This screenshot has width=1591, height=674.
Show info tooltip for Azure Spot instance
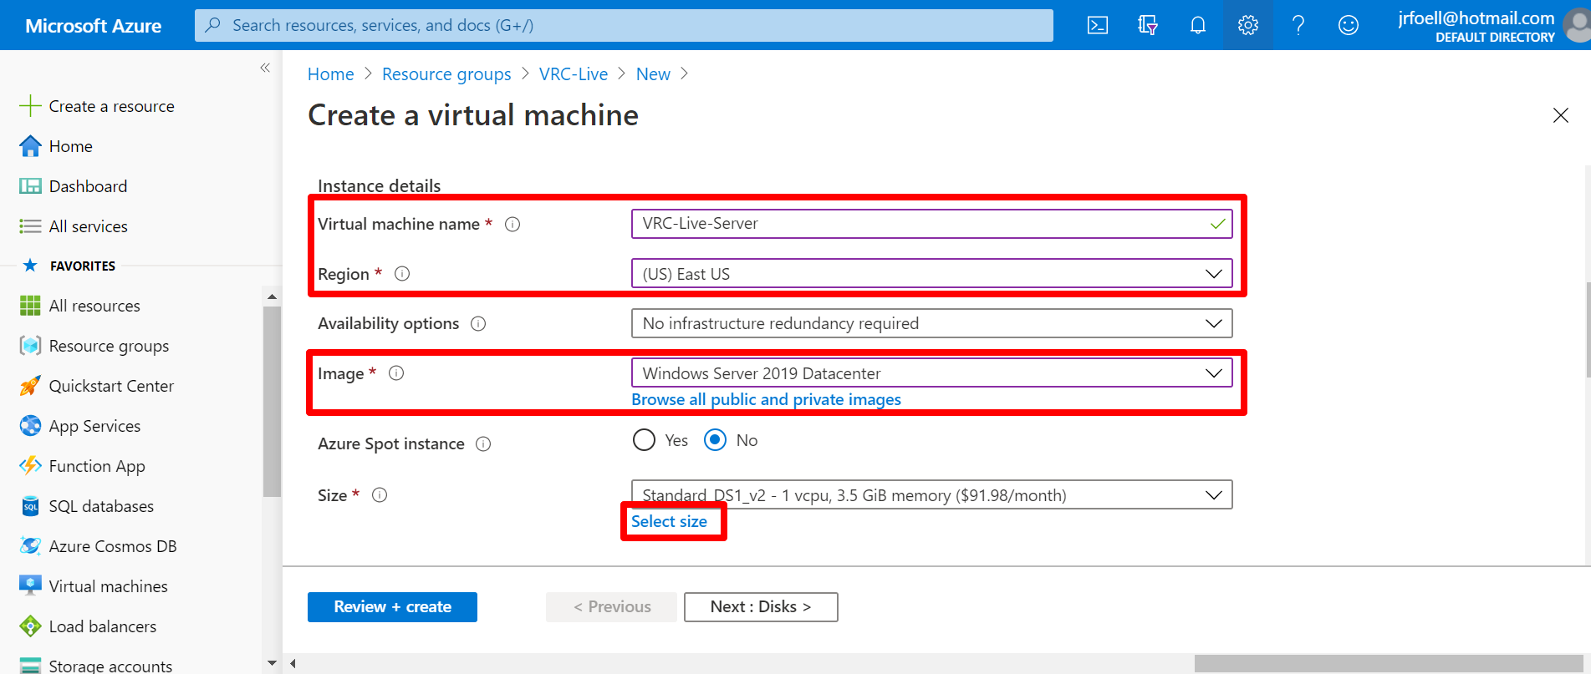point(483,443)
